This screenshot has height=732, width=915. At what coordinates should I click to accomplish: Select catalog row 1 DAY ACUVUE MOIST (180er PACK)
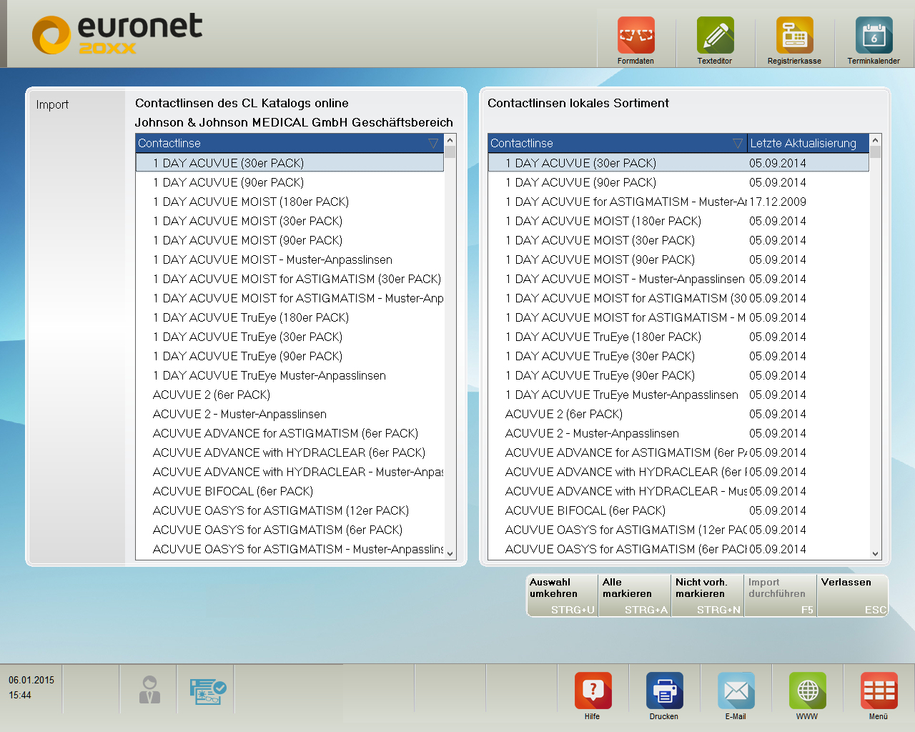290,202
